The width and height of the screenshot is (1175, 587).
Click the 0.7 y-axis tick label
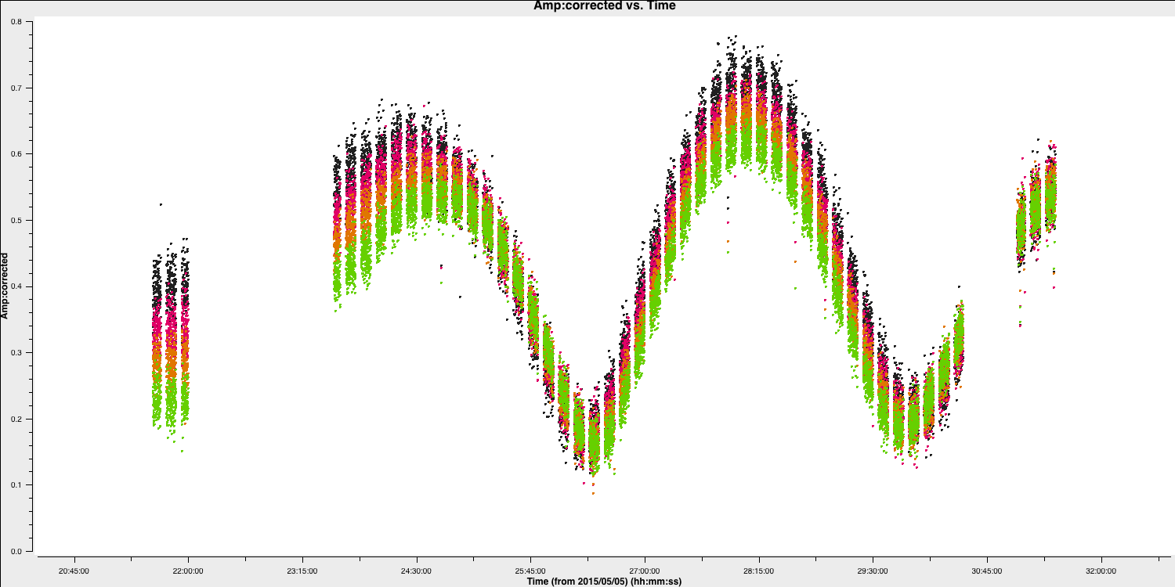(x=16, y=88)
